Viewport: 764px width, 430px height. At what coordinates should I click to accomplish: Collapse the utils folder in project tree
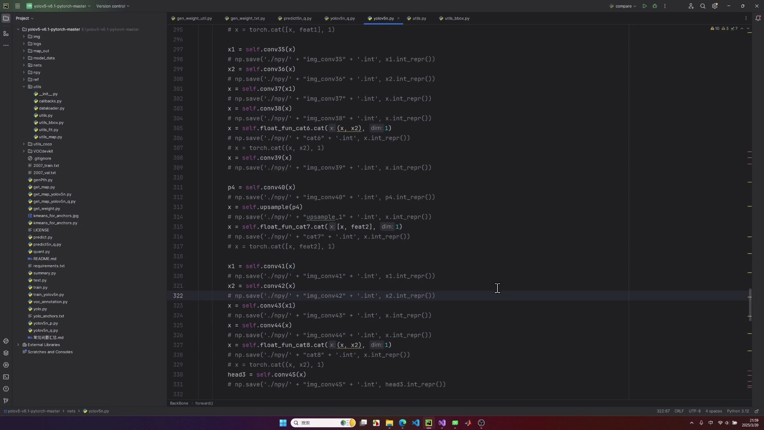point(24,87)
